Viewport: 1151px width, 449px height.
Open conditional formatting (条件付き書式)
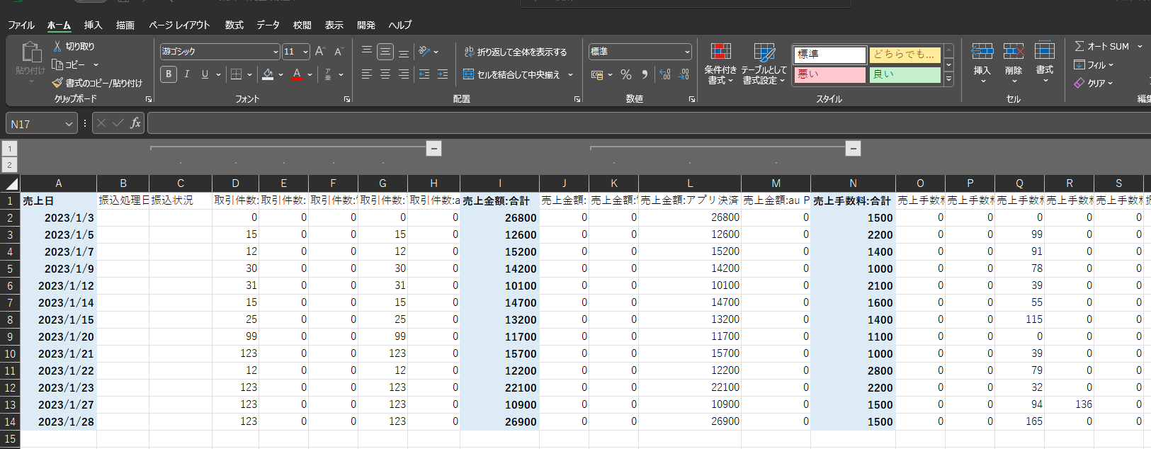(720, 64)
